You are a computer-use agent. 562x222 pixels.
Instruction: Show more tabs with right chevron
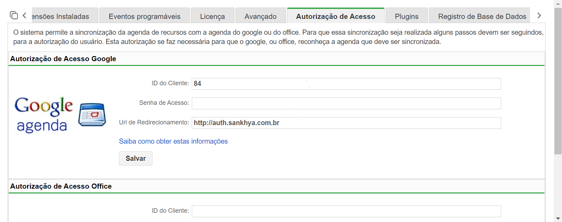(x=539, y=15)
